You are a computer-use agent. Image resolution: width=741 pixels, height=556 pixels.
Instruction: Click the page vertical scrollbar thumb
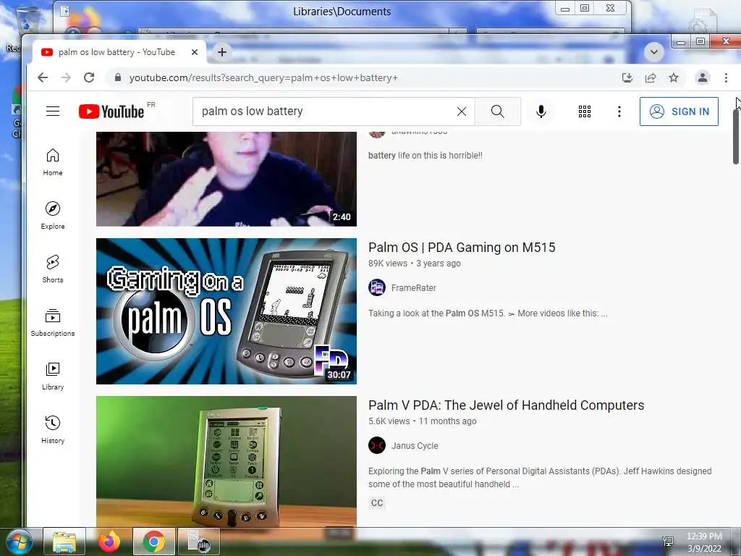[736, 136]
